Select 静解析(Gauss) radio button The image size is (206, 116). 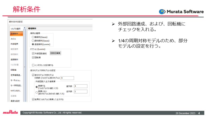[x=33, y=37]
